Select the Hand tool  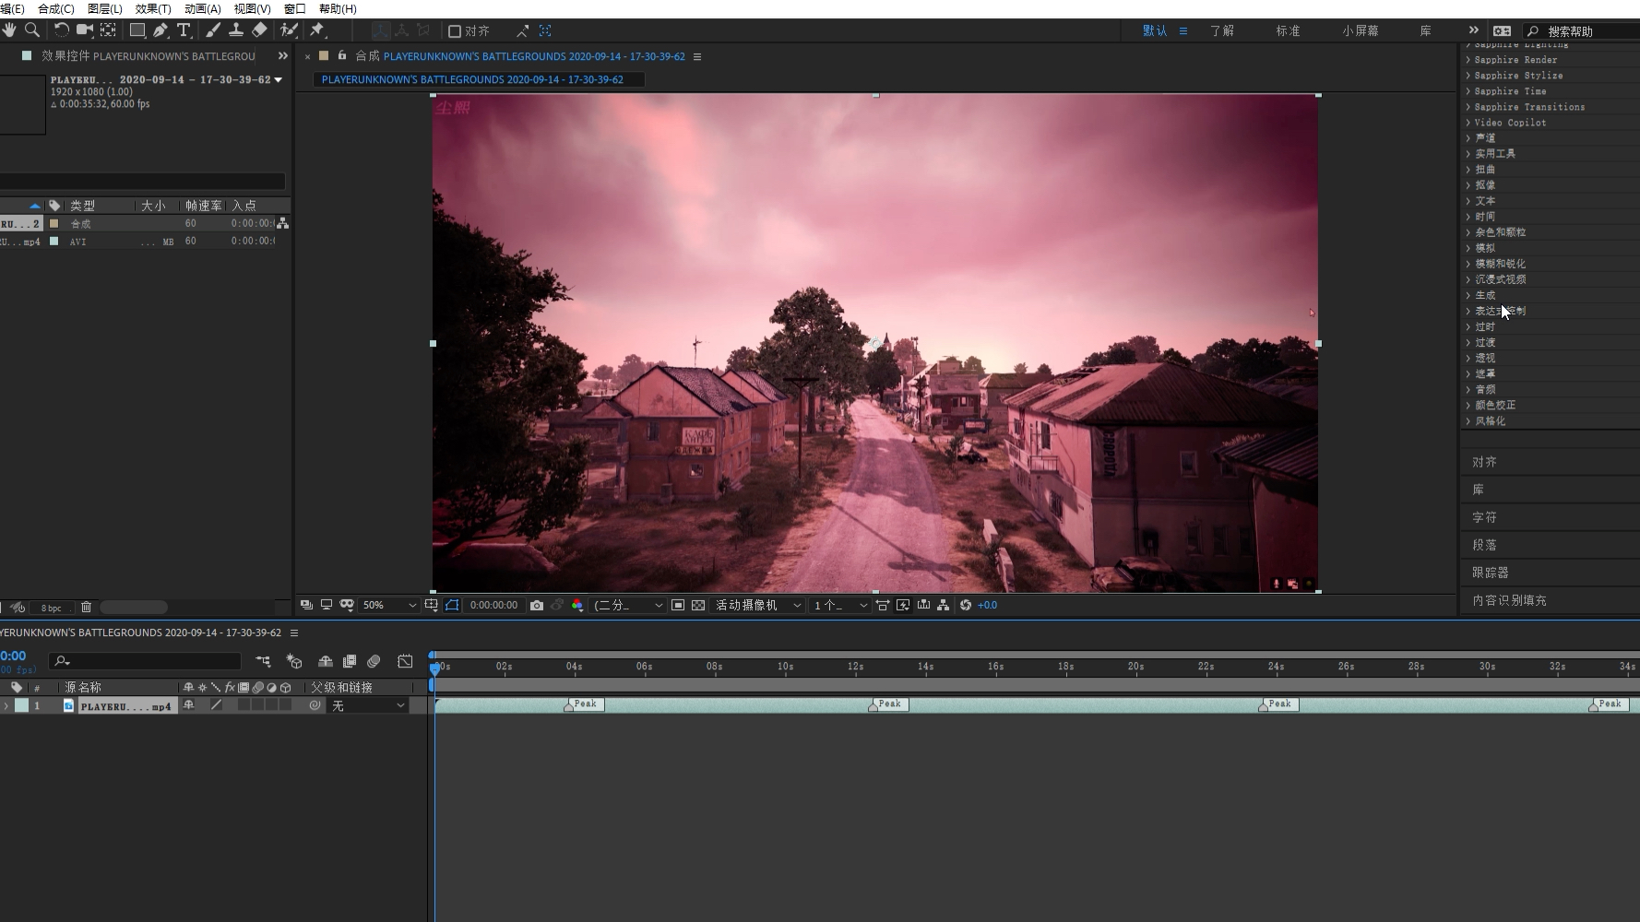click(8, 30)
